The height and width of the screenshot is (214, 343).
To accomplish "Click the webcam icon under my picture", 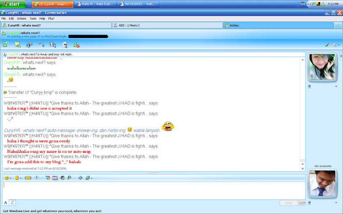I will pyautogui.click(x=309, y=203).
